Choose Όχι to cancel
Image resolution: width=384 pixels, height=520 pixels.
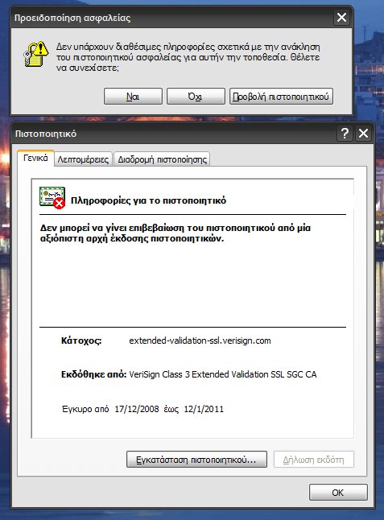tap(196, 97)
